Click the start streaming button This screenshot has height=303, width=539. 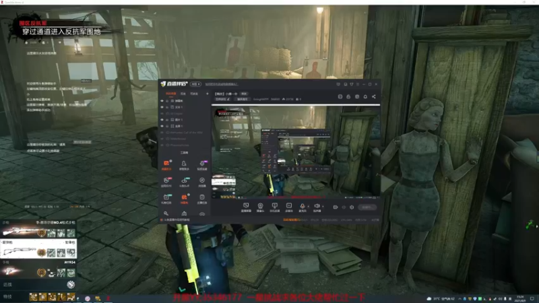click(367, 207)
